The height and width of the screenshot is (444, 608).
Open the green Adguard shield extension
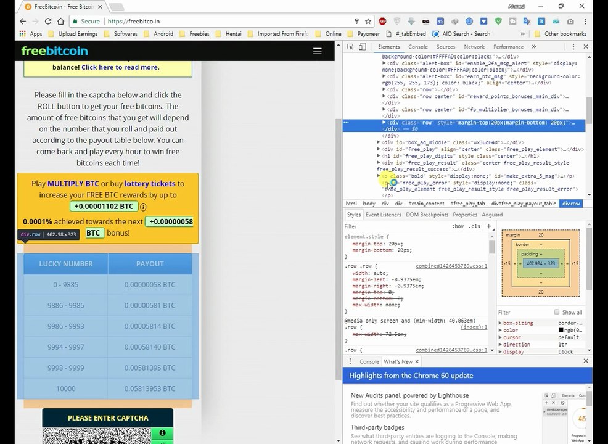click(498, 22)
